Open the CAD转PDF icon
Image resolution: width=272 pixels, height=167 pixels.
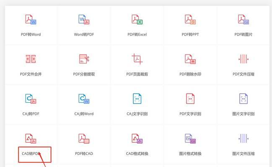31,139
